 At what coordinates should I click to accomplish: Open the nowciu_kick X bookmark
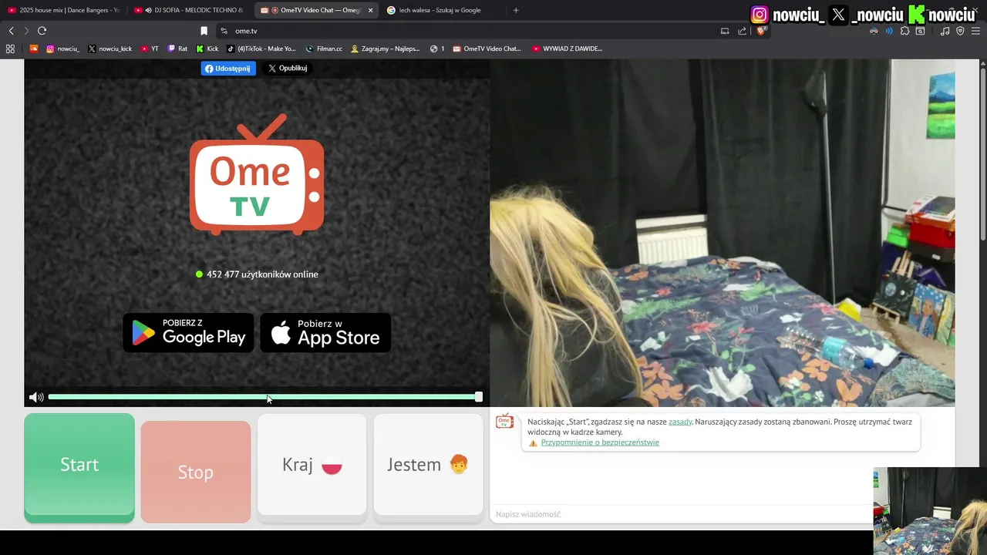coord(109,49)
